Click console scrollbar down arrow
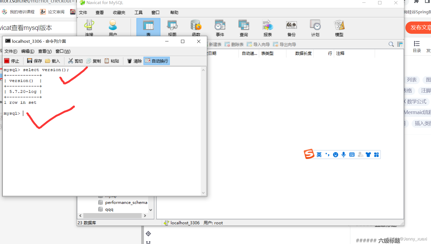Viewport: 431px width, 244px height. coord(203,193)
